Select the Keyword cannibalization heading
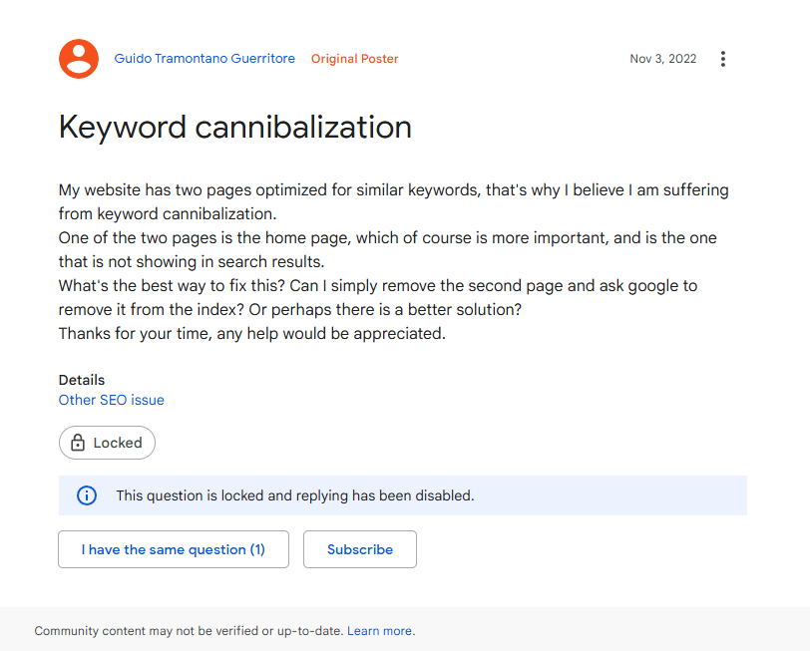810x651 pixels. [235, 127]
